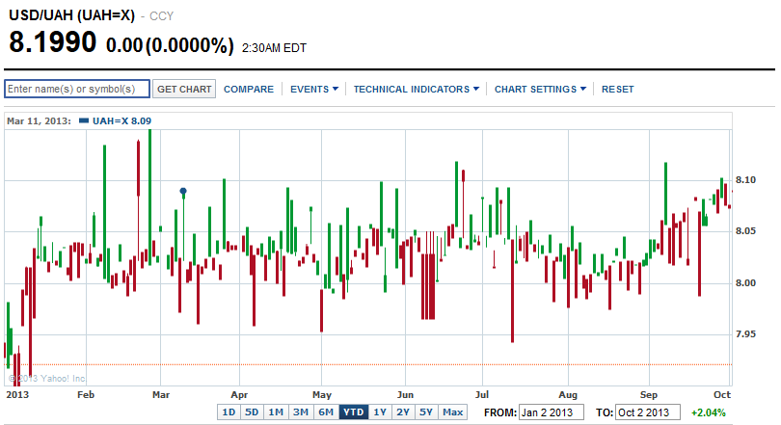Screen dimensions: 781x425
Task: Switch to the 1M range
Action: (276, 412)
